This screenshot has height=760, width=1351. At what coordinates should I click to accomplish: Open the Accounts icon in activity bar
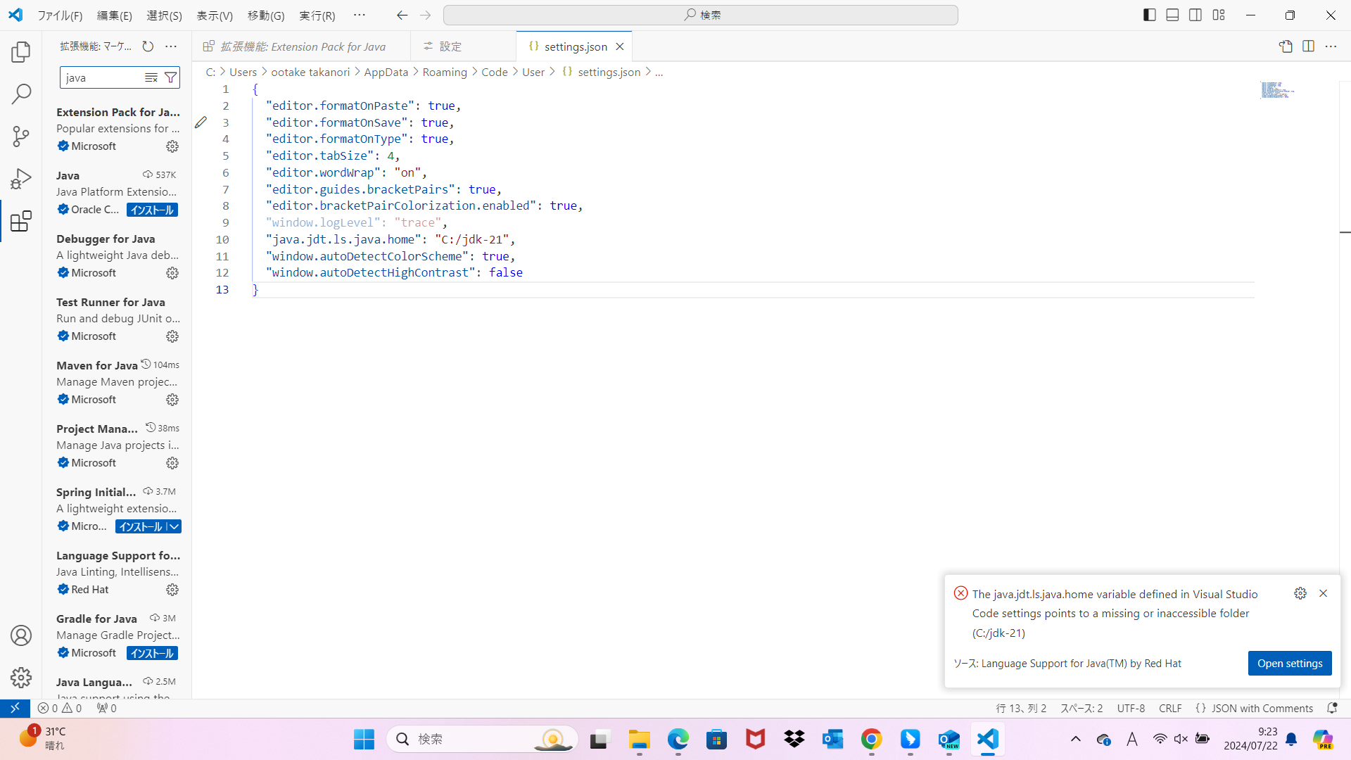click(21, 635)
